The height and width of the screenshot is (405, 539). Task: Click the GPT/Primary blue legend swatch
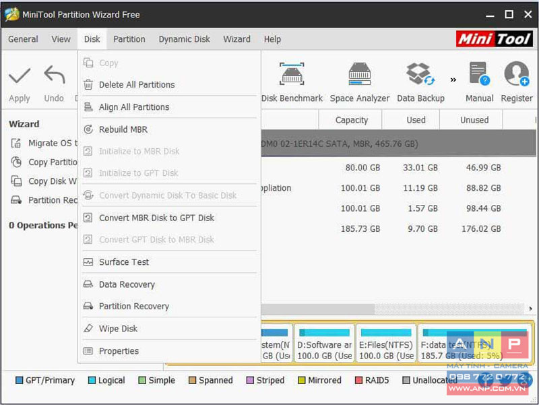coord(20,380)
